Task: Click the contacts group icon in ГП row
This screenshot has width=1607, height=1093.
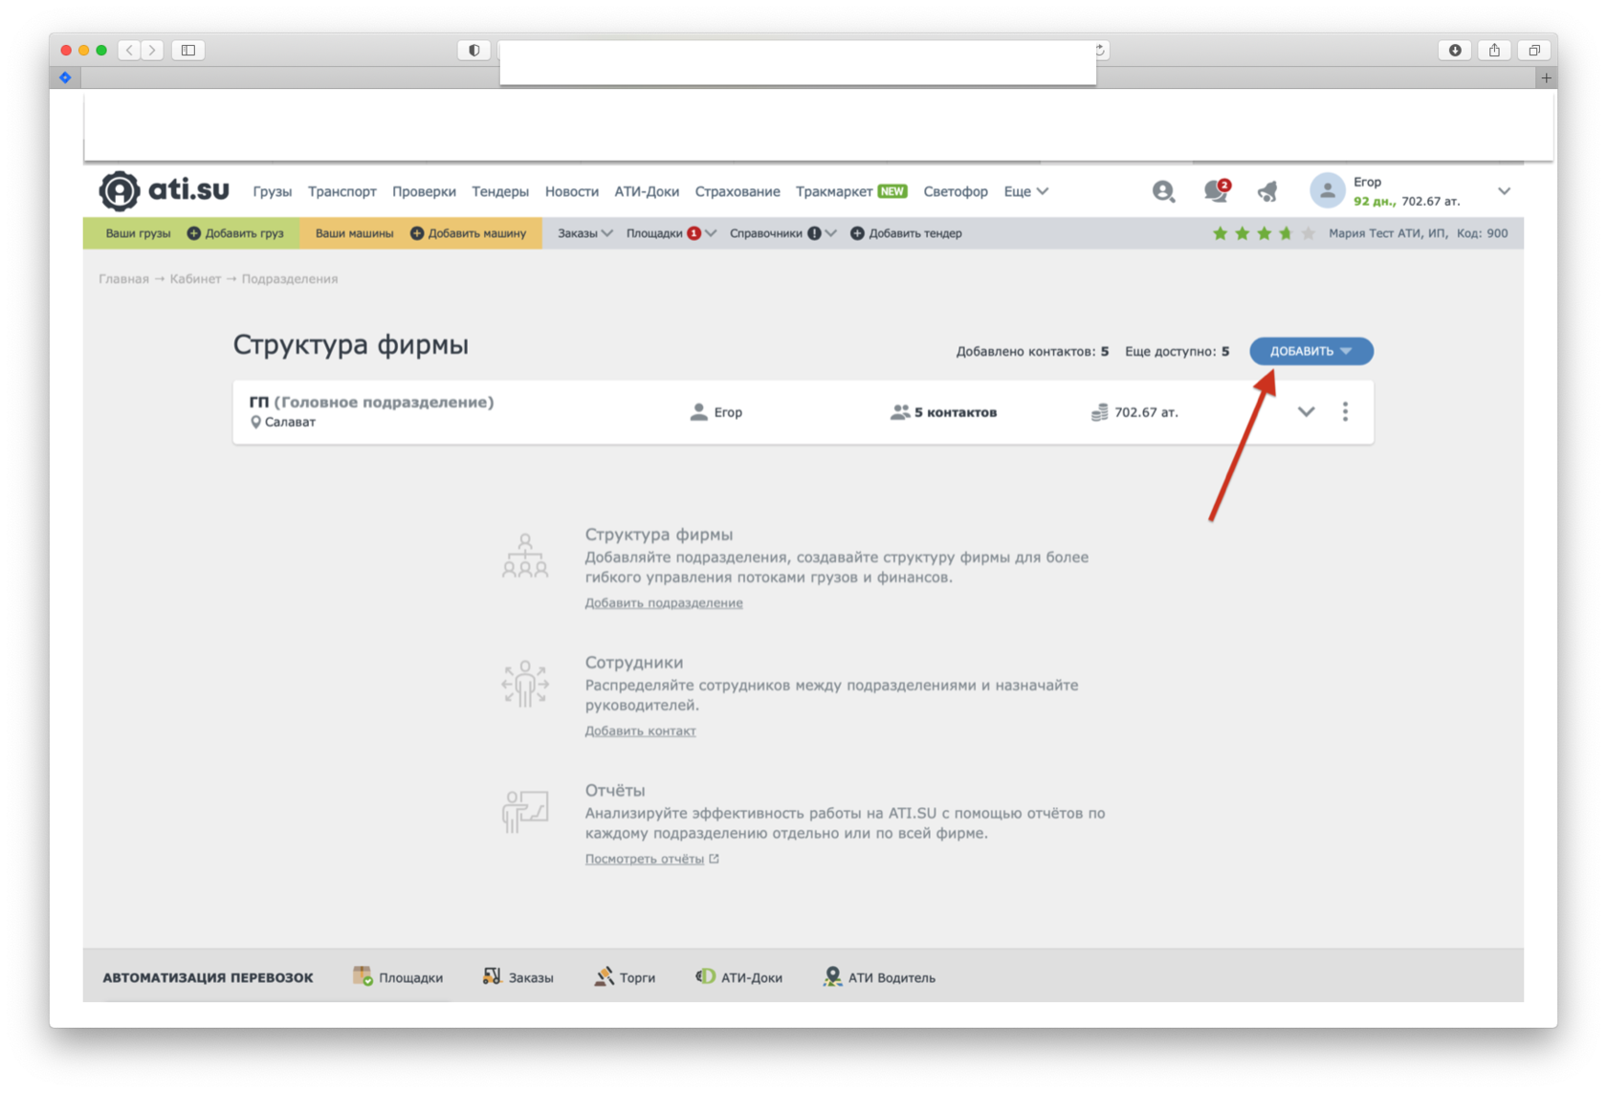Action: point(900,412)
